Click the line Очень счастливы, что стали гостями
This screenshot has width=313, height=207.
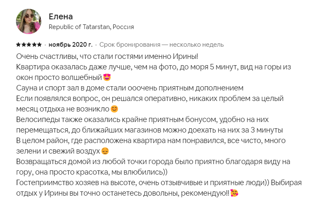click(x=107, y=56)
